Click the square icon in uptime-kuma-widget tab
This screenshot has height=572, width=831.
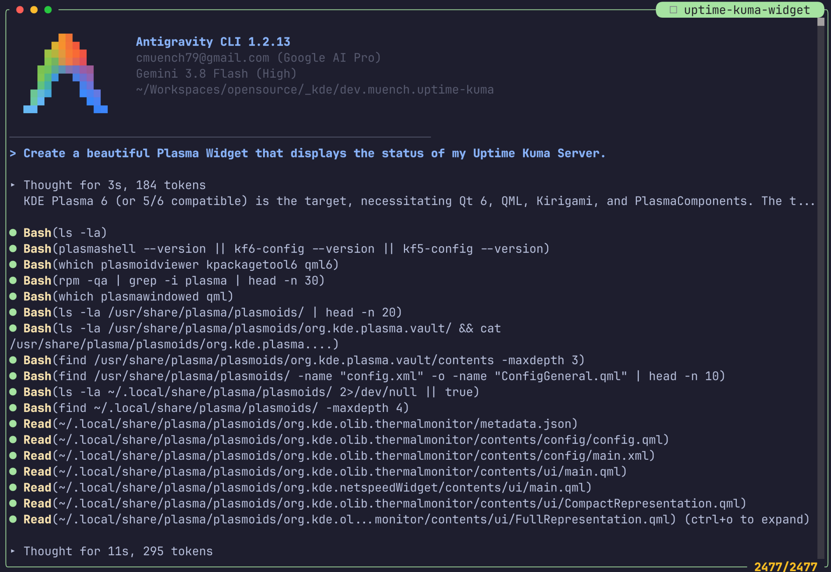[x=673, y=10]
